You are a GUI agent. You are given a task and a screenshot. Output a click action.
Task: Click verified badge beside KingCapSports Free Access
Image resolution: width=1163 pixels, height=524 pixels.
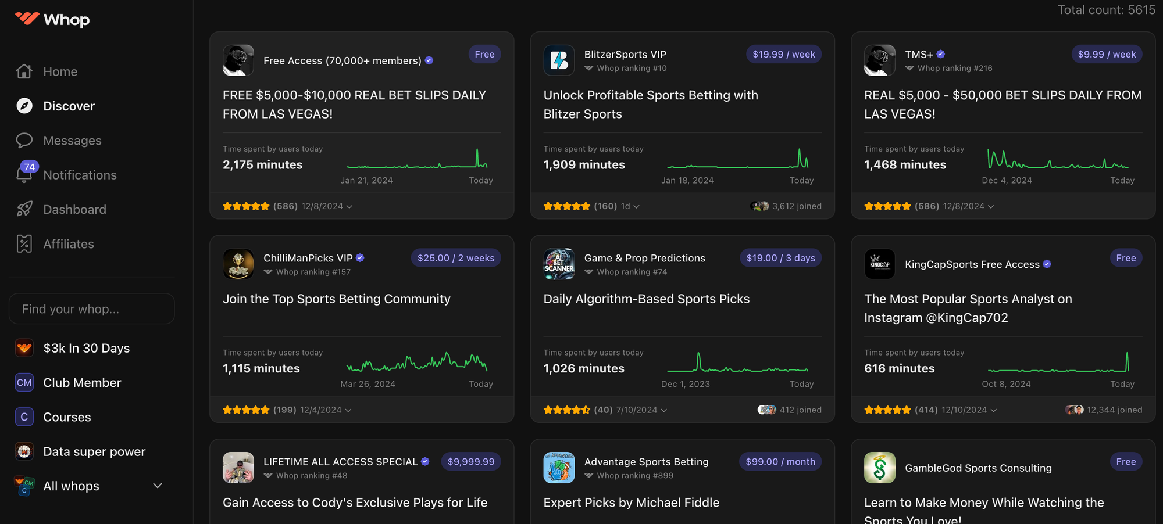(x=1047, y=264)
